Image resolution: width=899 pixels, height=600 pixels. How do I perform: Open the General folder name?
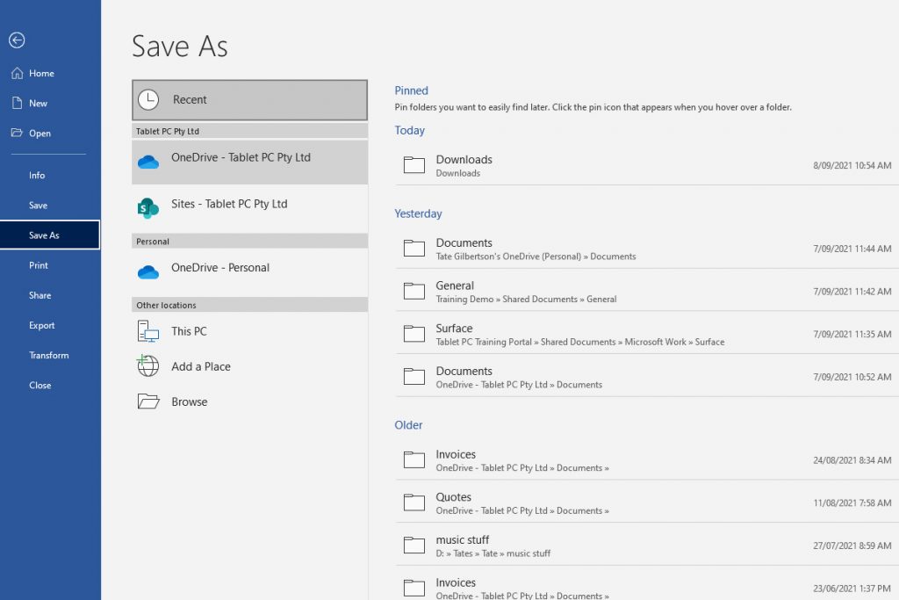[x=455, y=286]
